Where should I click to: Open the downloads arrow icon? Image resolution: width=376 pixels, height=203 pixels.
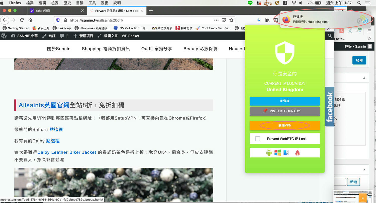[259, 20]
